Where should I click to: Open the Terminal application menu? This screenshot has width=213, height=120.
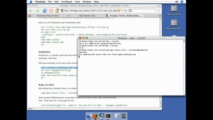click(40, 2)
